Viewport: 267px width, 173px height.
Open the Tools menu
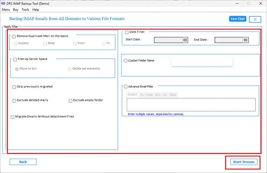click(x=25, y=10)
